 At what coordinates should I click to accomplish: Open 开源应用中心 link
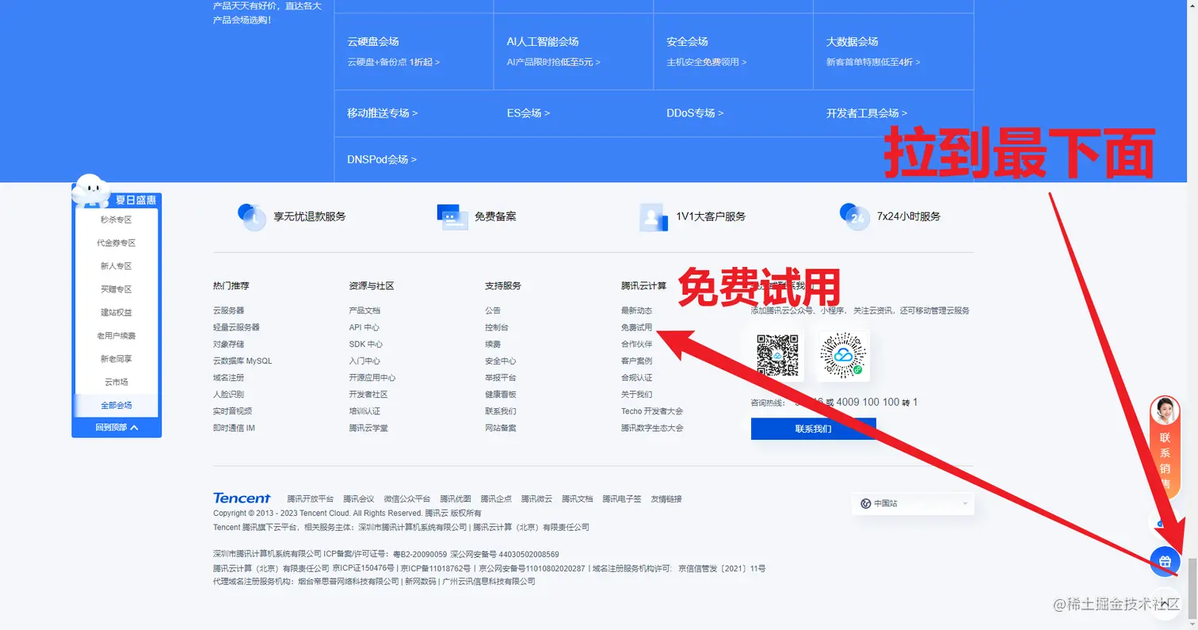(372, 378)
